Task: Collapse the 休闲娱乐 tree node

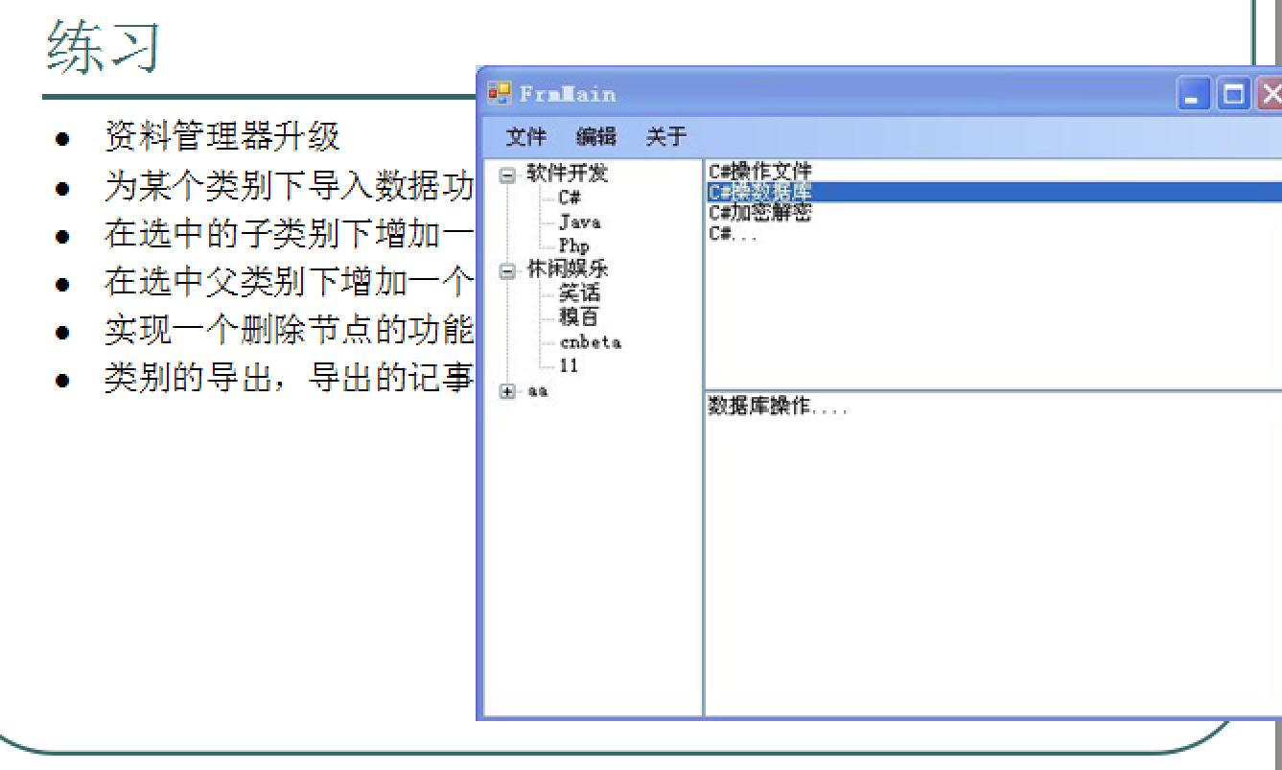Action: coord(507,270)
